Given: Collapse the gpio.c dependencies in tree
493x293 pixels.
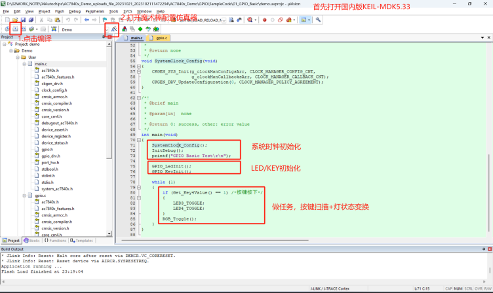Looking at the screenshot, I should (x=24, y=196).
